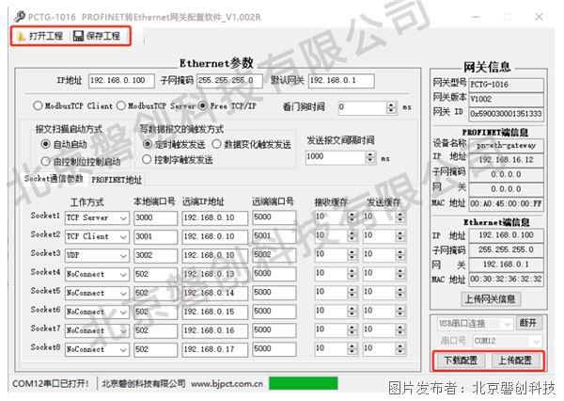Image resolution: width=564 pixels, height=401 pixels.
Task: Open Socket2 TCP Client dropdown
Action: [x=97, y=236]
